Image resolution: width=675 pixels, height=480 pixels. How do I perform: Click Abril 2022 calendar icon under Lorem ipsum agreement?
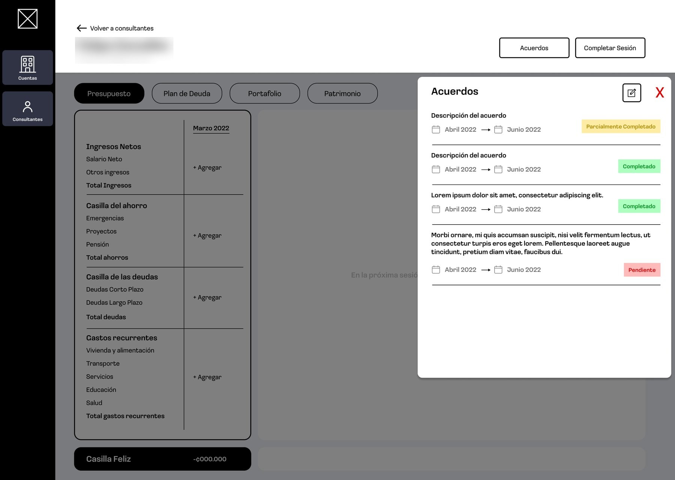436,209
